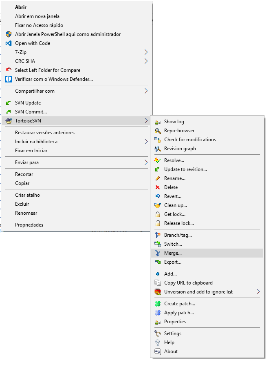Click the blue Revert arrow icon

point(158,196)
